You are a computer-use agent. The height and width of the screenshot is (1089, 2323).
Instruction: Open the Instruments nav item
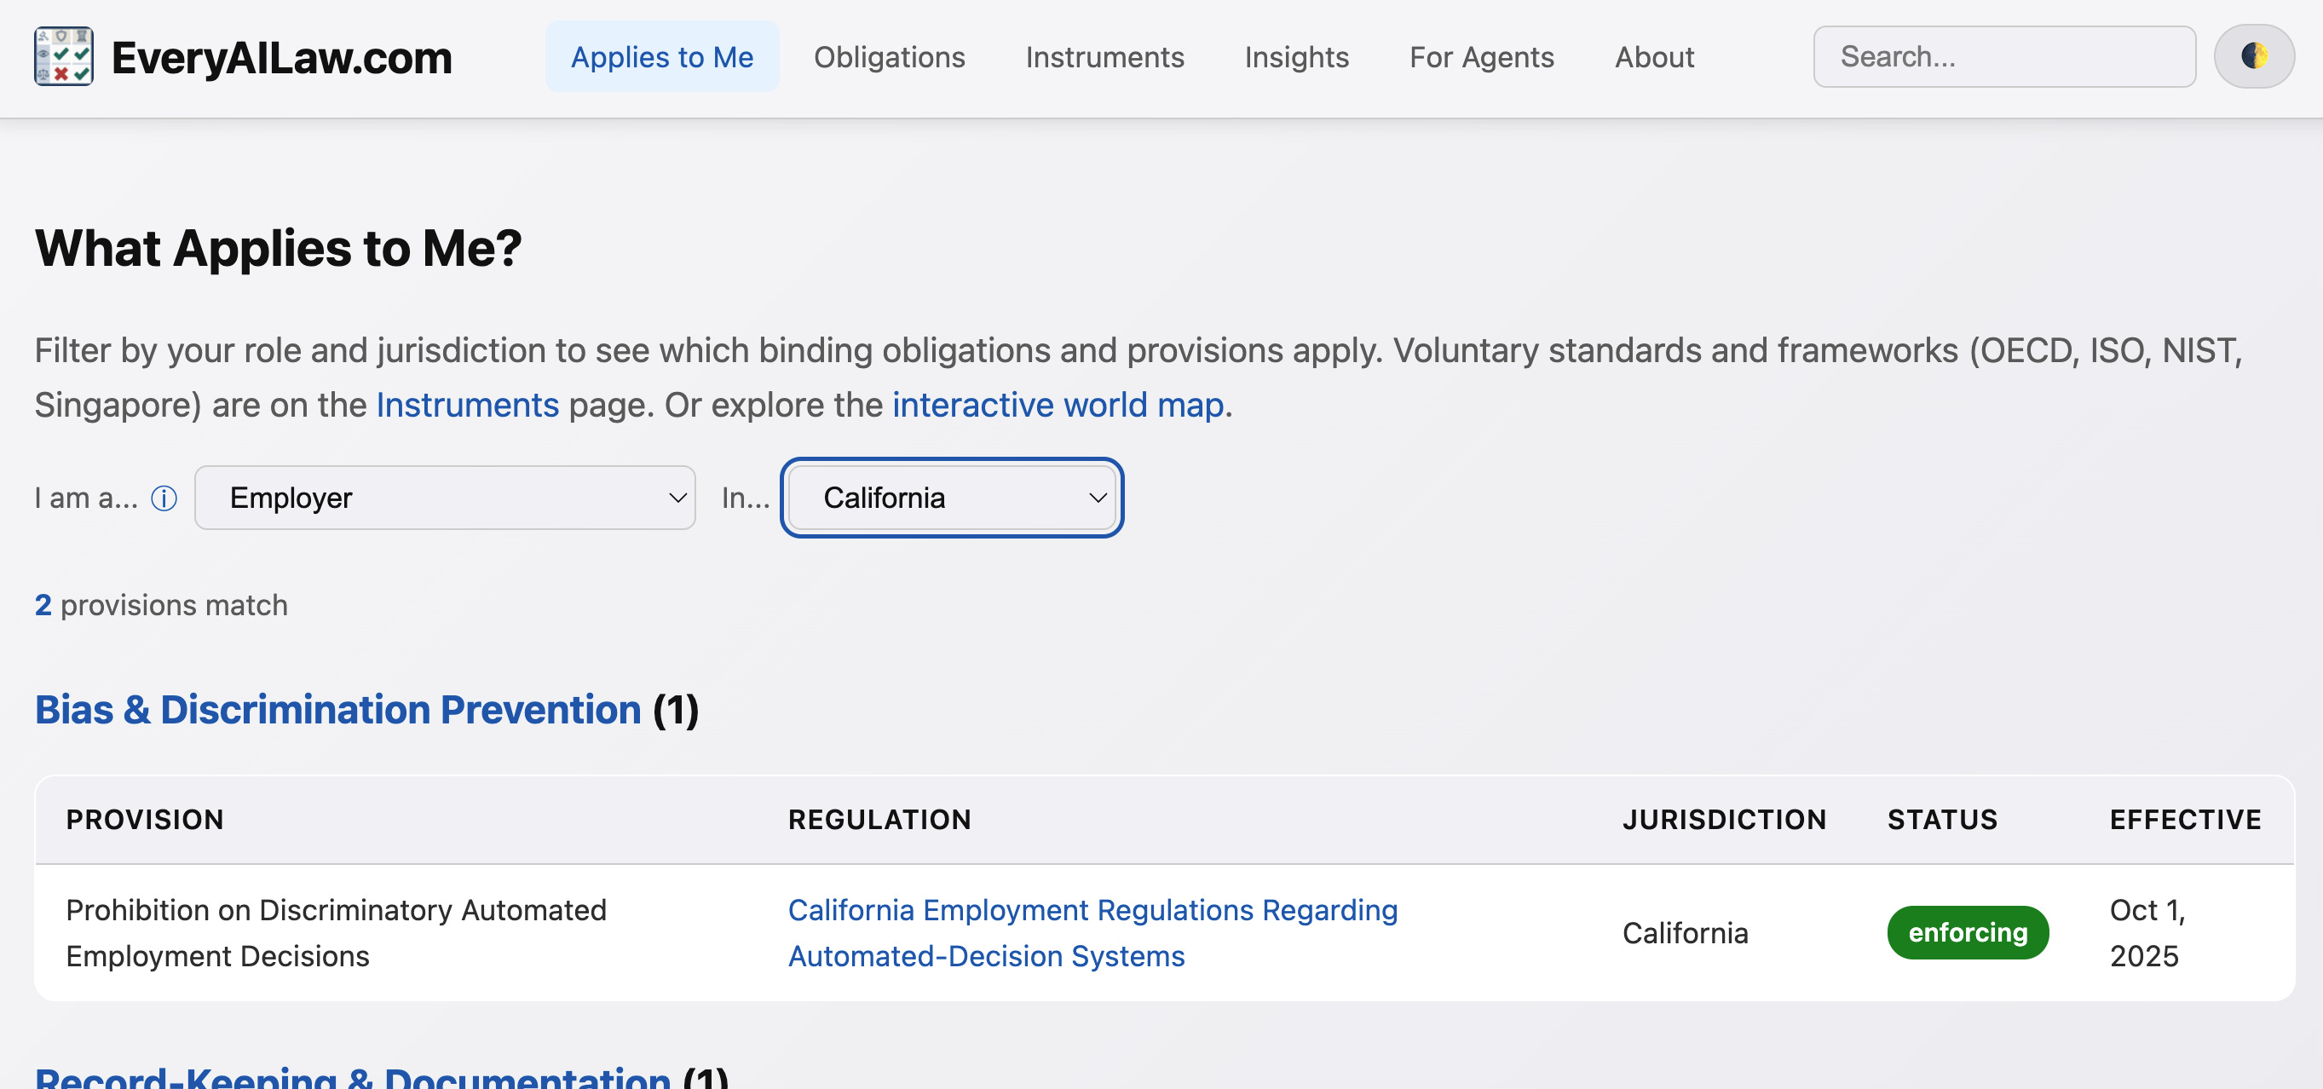tap(1104, 57)
